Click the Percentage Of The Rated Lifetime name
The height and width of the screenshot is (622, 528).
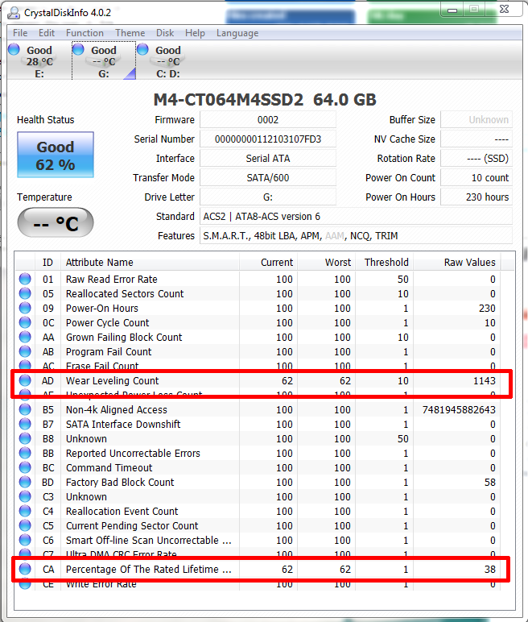click(x=149, y=569)
